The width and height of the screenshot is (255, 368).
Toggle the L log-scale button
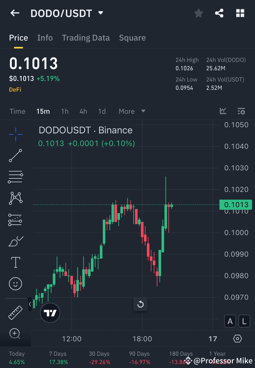(244, 321)
